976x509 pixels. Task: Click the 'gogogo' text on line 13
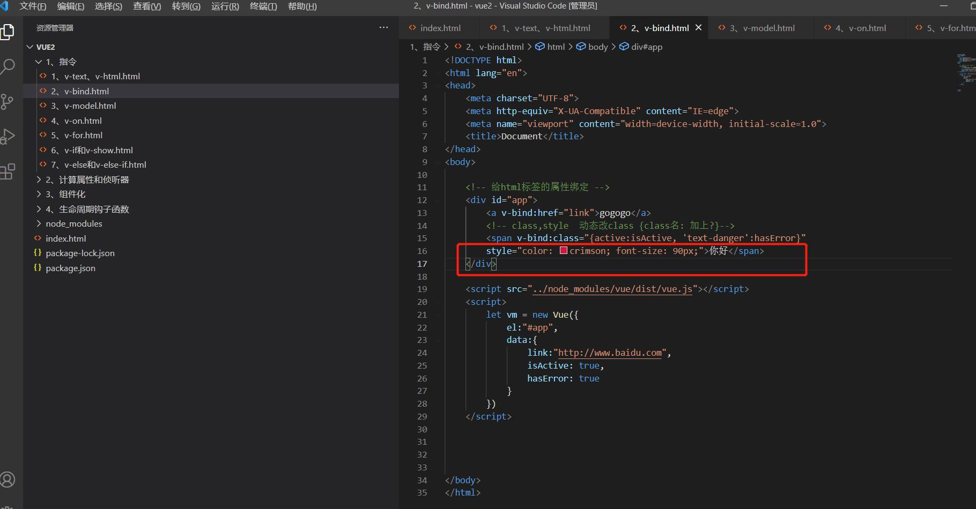coord(615,213)
